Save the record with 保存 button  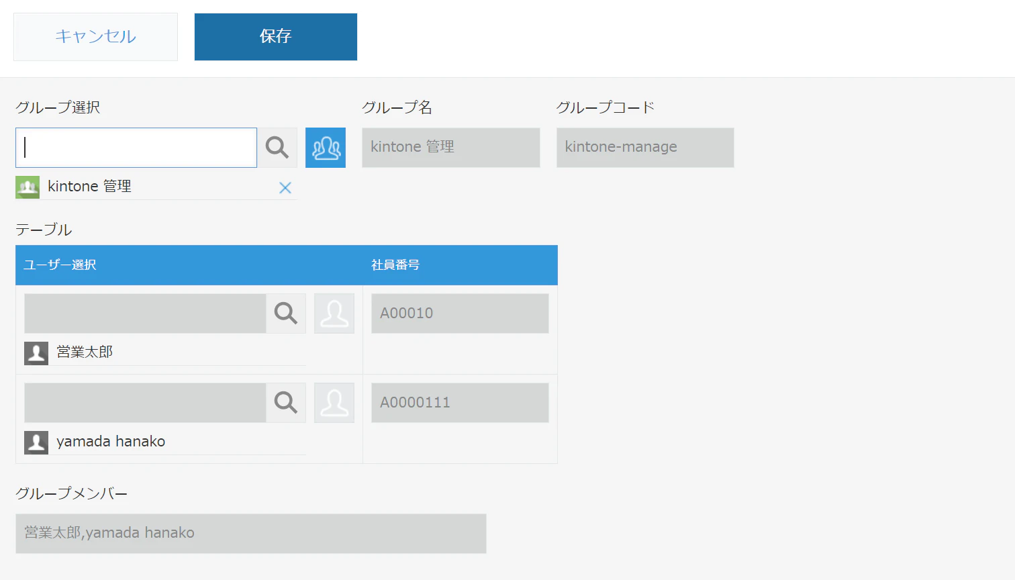[276, 37]
